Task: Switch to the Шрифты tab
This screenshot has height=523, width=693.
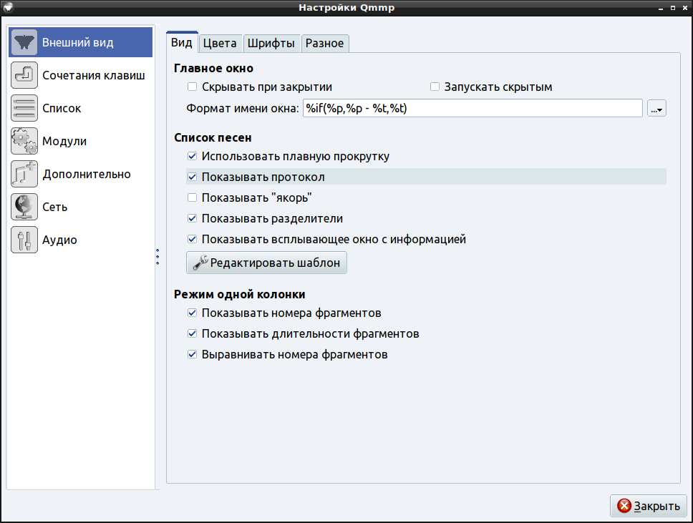Action: pos(271,43)
